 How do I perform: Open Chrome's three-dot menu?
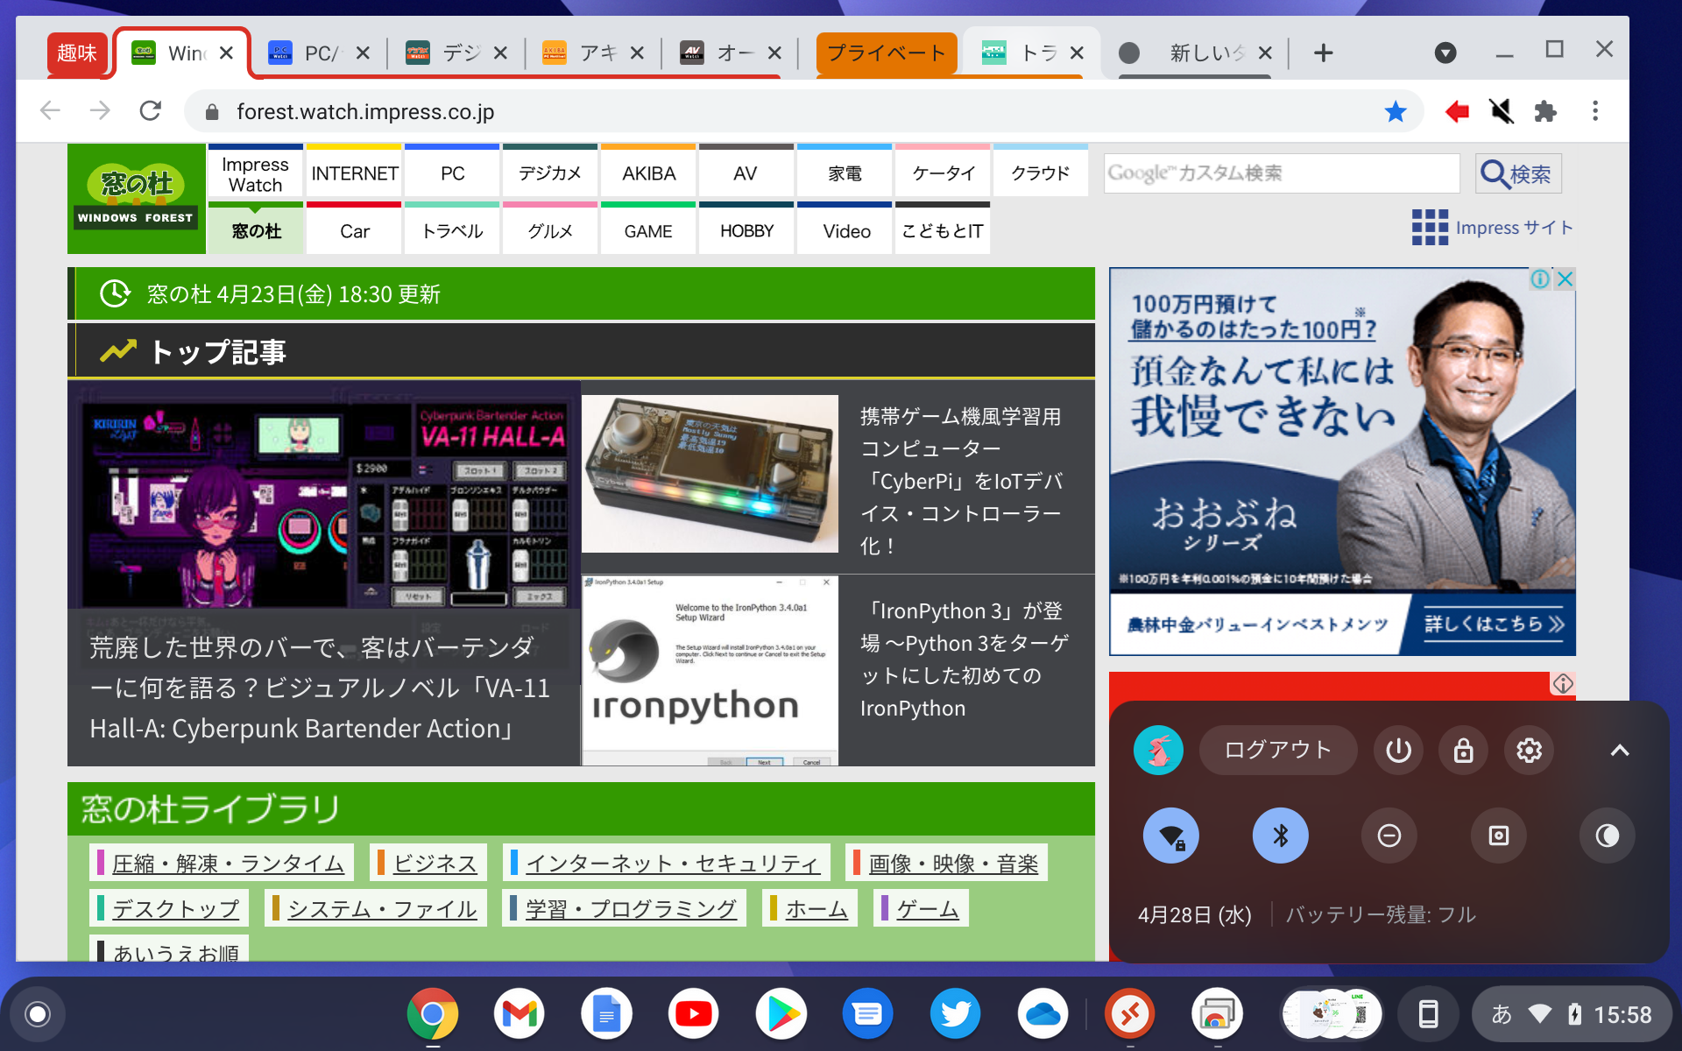[x=1594, y=111]
